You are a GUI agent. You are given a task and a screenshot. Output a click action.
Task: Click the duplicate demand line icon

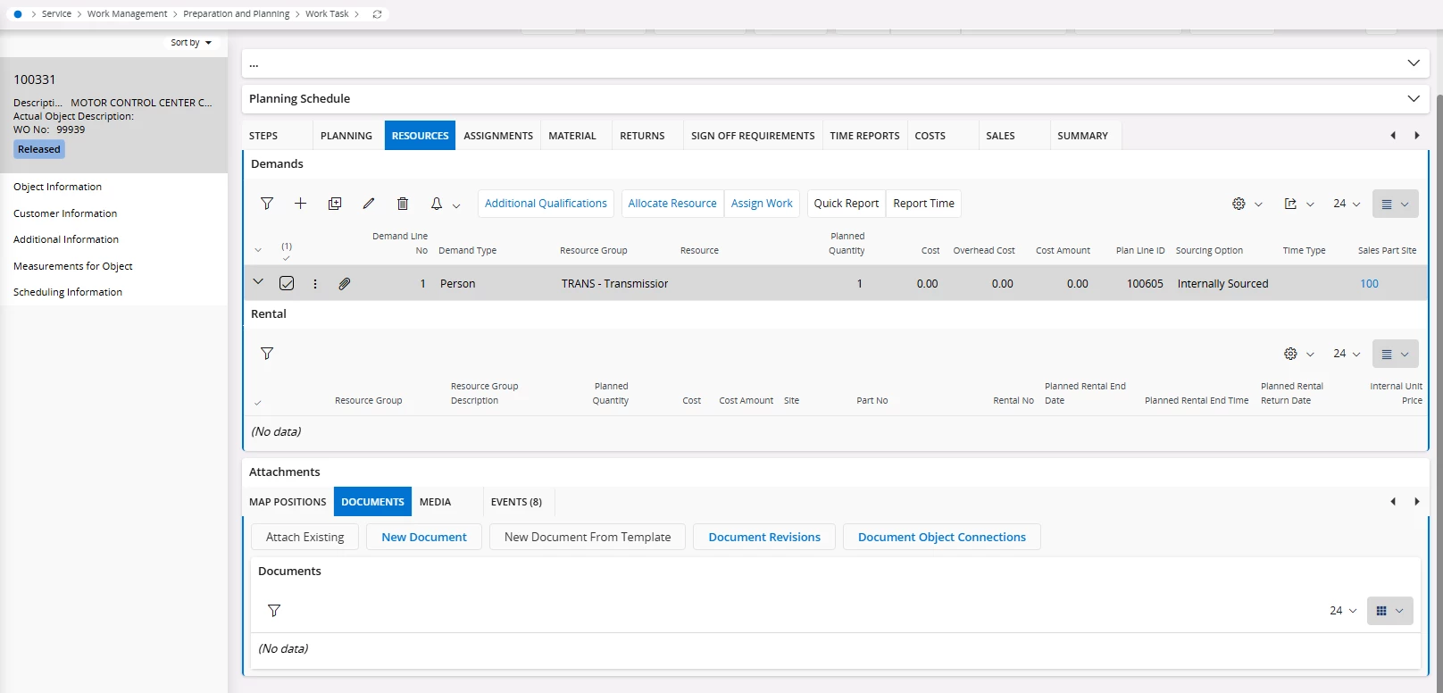(335, 204)
